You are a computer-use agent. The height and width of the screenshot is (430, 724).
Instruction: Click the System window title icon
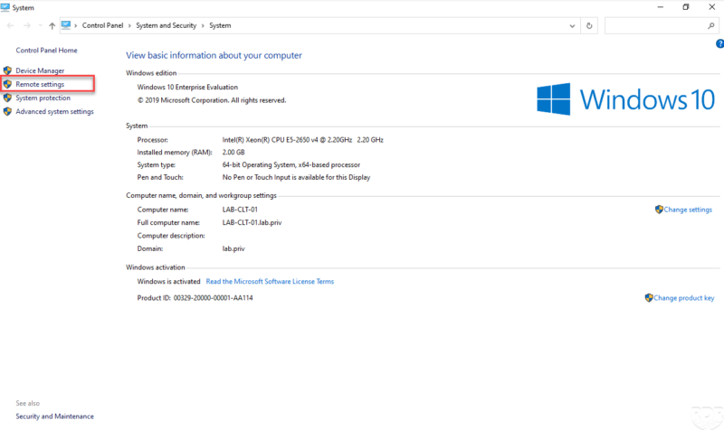[x=5, y=7]
